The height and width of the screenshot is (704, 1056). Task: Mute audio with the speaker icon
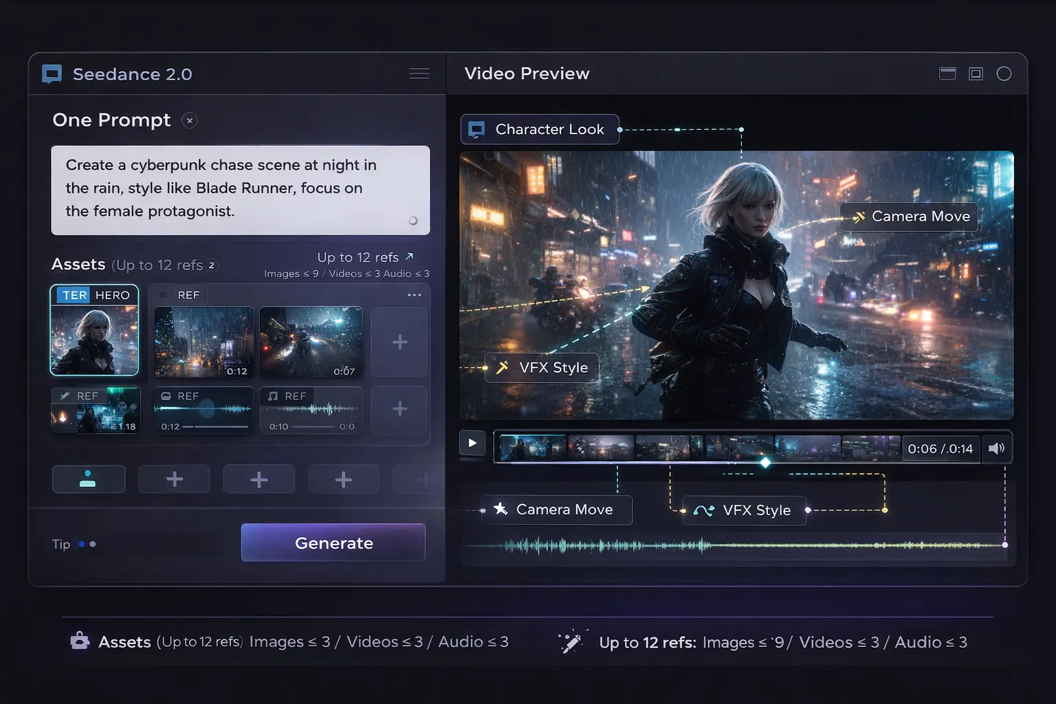[996, 449]
